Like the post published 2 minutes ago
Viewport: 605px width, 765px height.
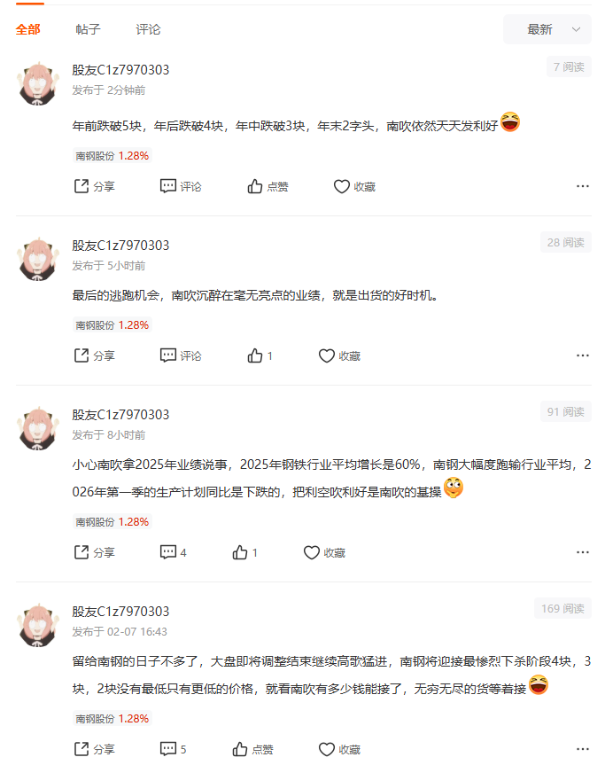pyautogui.click(x=268, y=186)
